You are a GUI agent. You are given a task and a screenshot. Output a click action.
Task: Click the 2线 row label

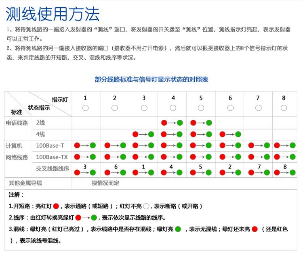pos(40,123)
